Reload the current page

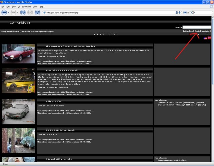23,13
